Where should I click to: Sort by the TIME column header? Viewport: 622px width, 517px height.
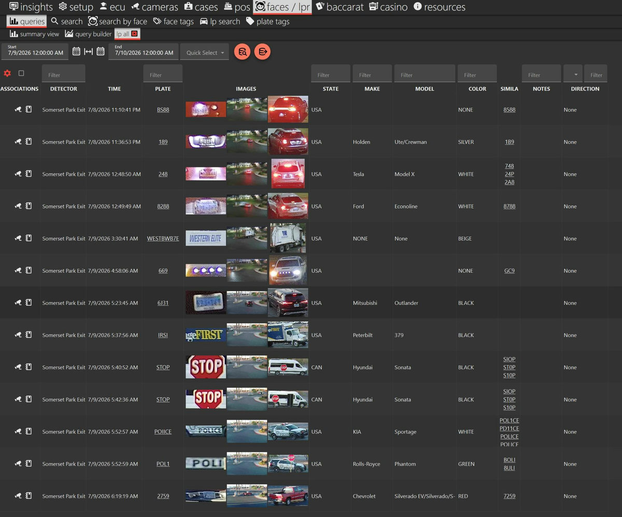(x=115, y=89)
